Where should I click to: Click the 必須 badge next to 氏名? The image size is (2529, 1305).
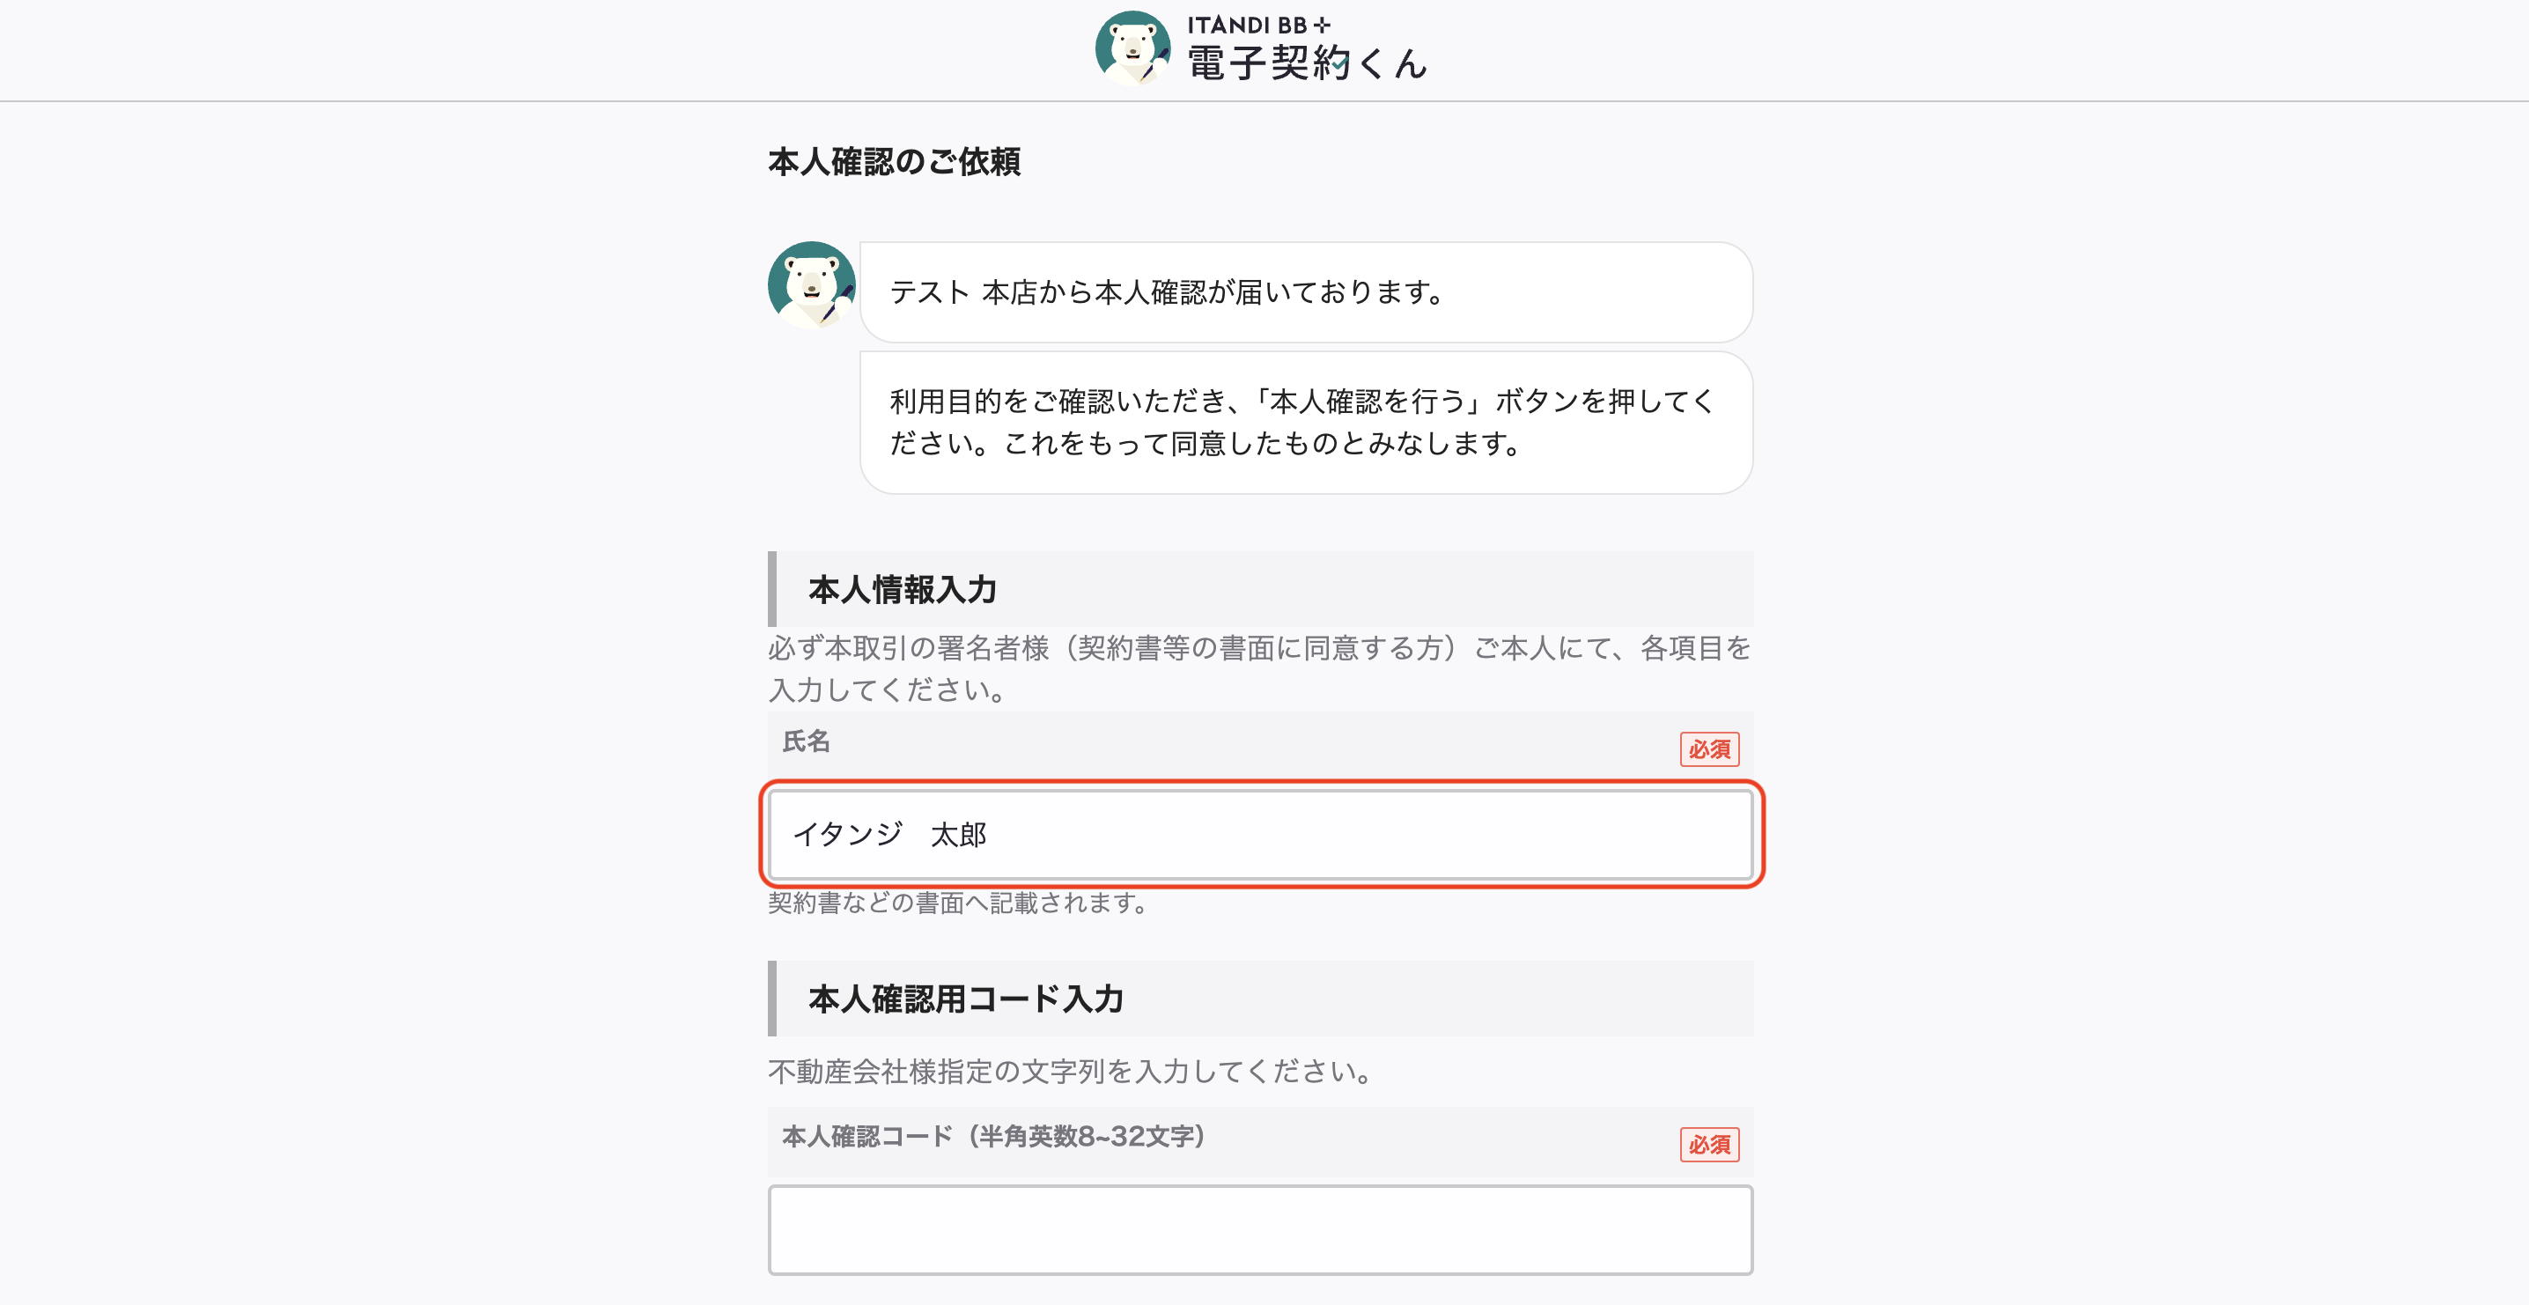[1709, 749]
